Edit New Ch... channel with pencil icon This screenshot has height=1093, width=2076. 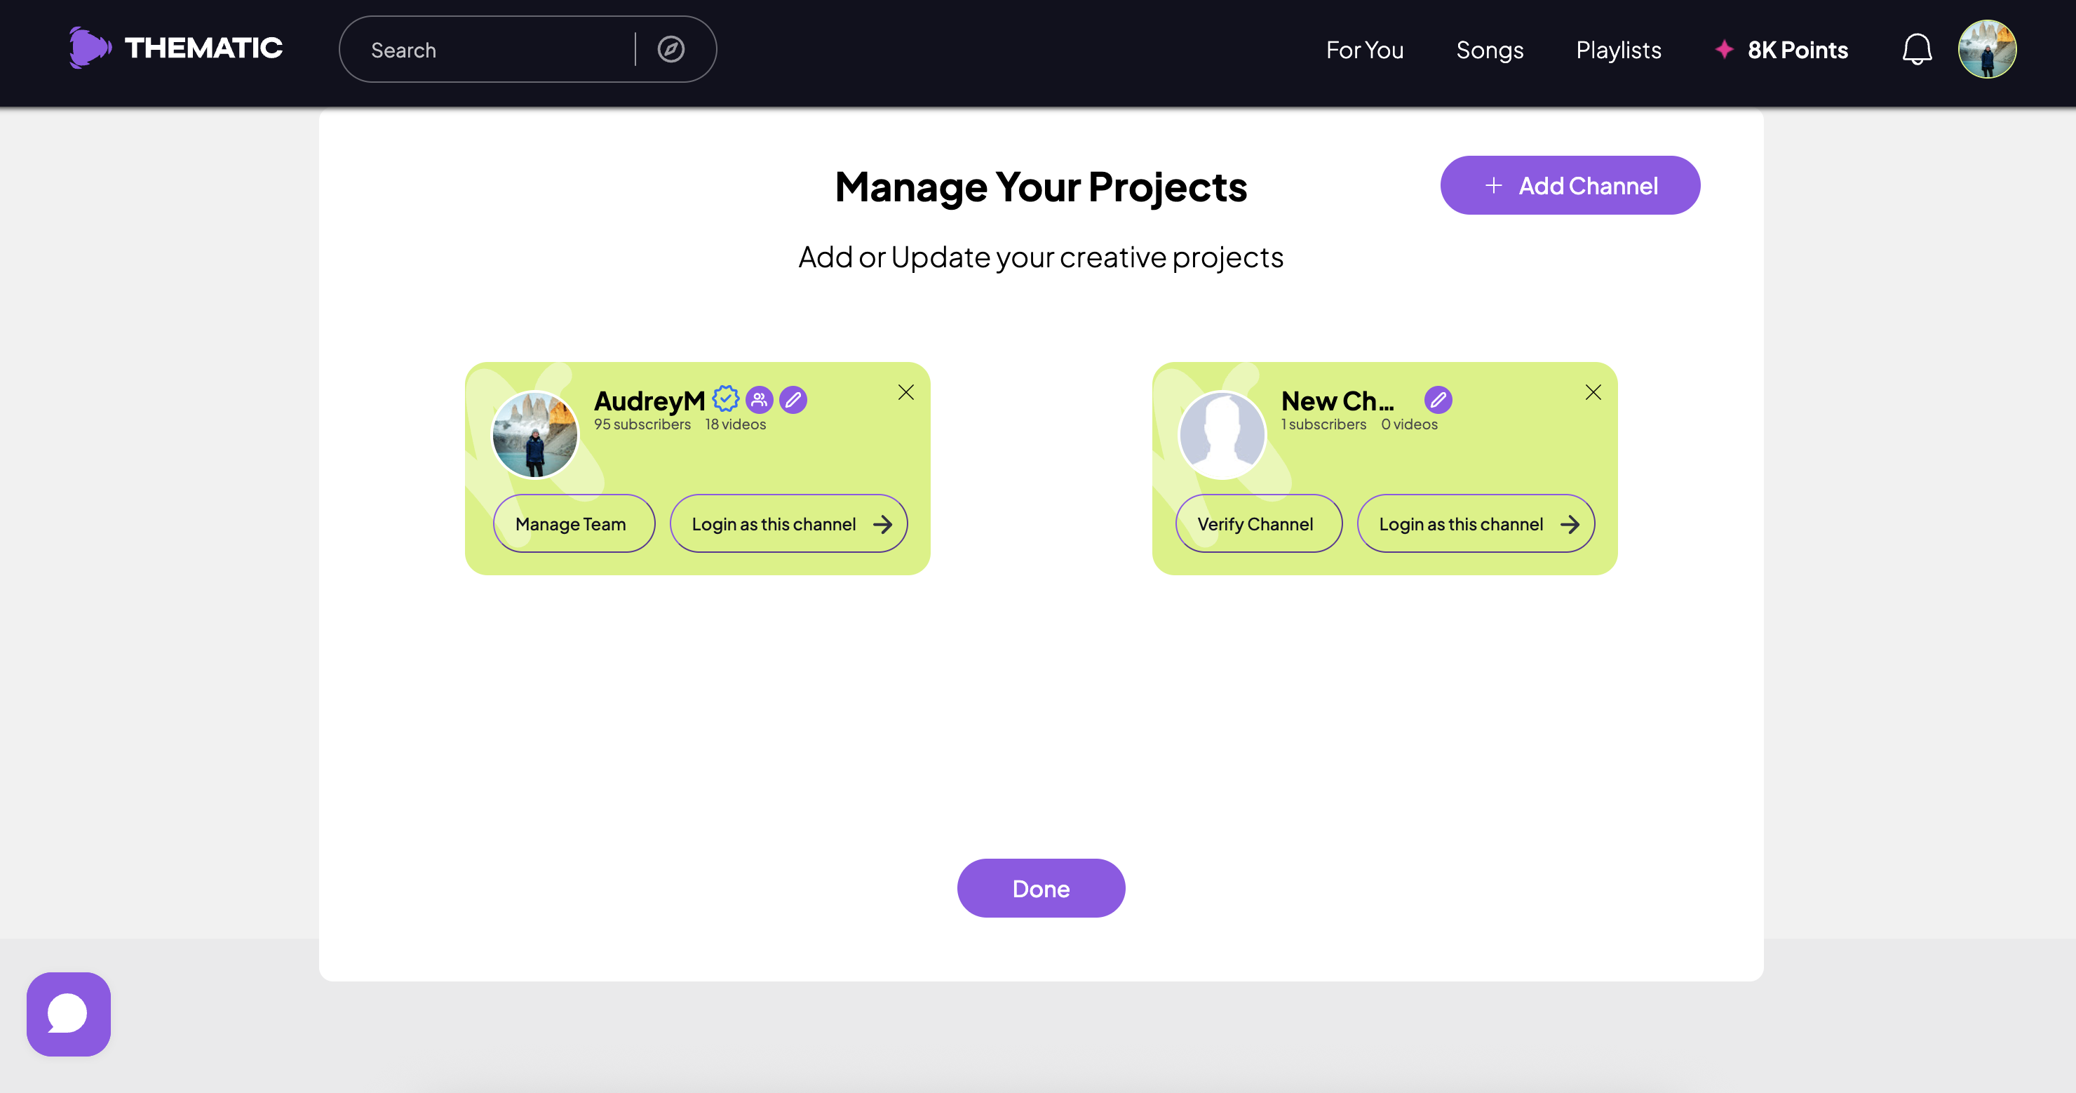pos(1438,399)
